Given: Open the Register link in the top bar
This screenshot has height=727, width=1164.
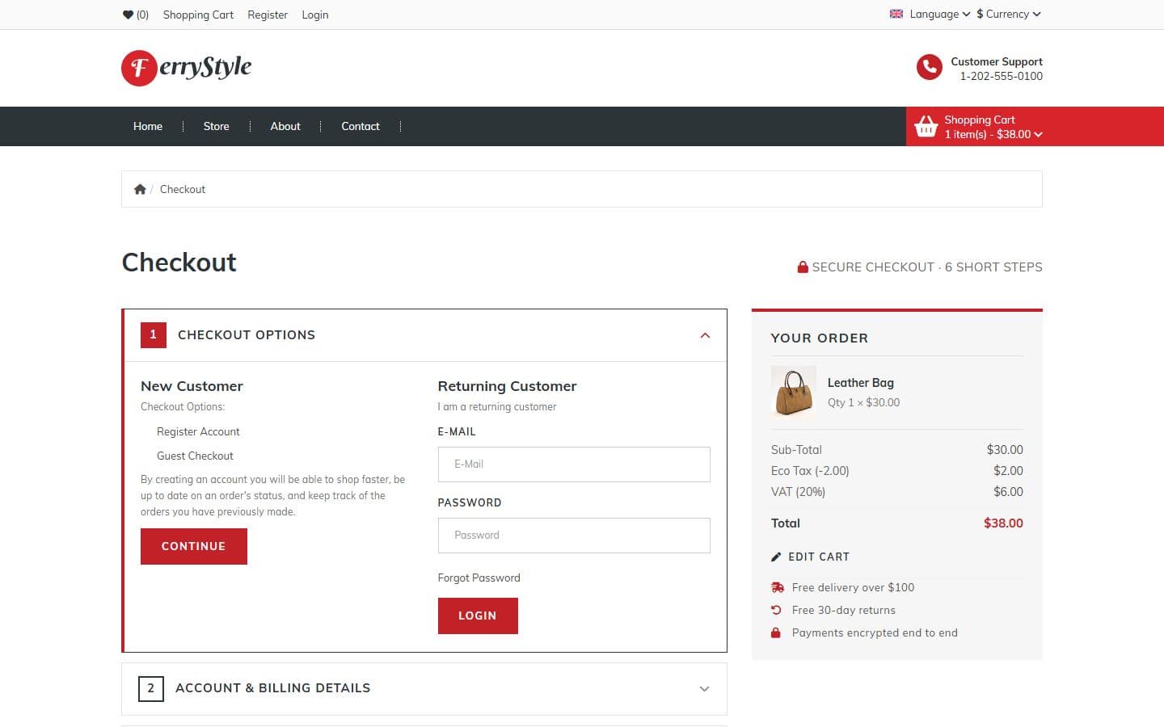Looking at the screenshot, I should (x=268, y=15).
